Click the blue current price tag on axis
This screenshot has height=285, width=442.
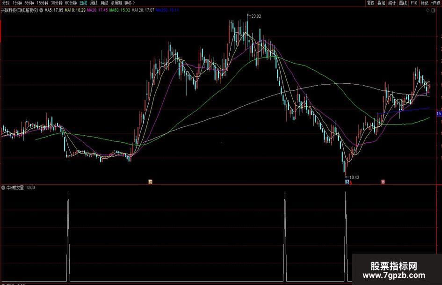pyautogui.click(x=439, y=114)
